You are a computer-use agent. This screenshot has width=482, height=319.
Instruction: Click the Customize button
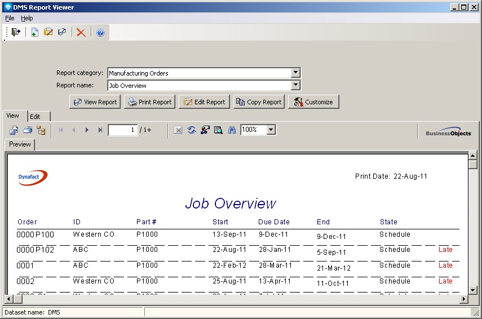click(313, 102)
